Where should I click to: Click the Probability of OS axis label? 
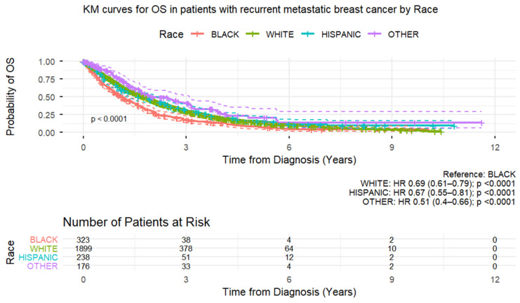[11, 97]
